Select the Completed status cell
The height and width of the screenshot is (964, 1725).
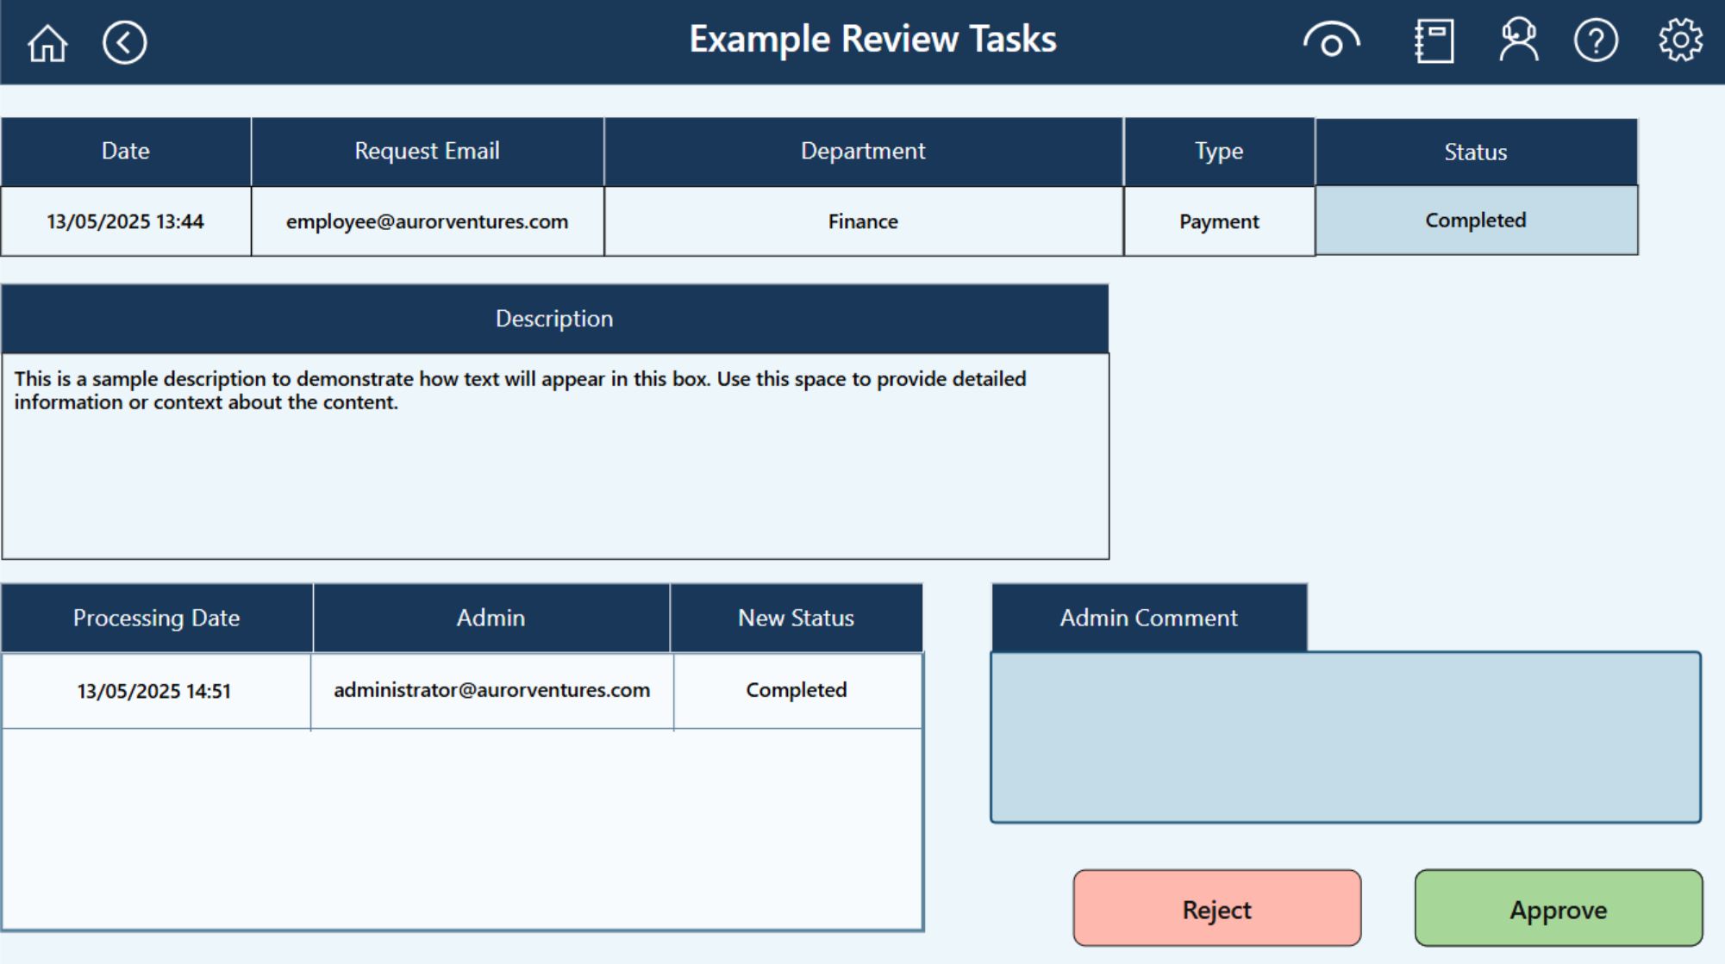tap(1476, 221)
